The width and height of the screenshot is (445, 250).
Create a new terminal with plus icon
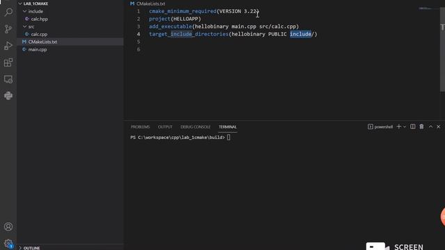[x=398, y=126]
